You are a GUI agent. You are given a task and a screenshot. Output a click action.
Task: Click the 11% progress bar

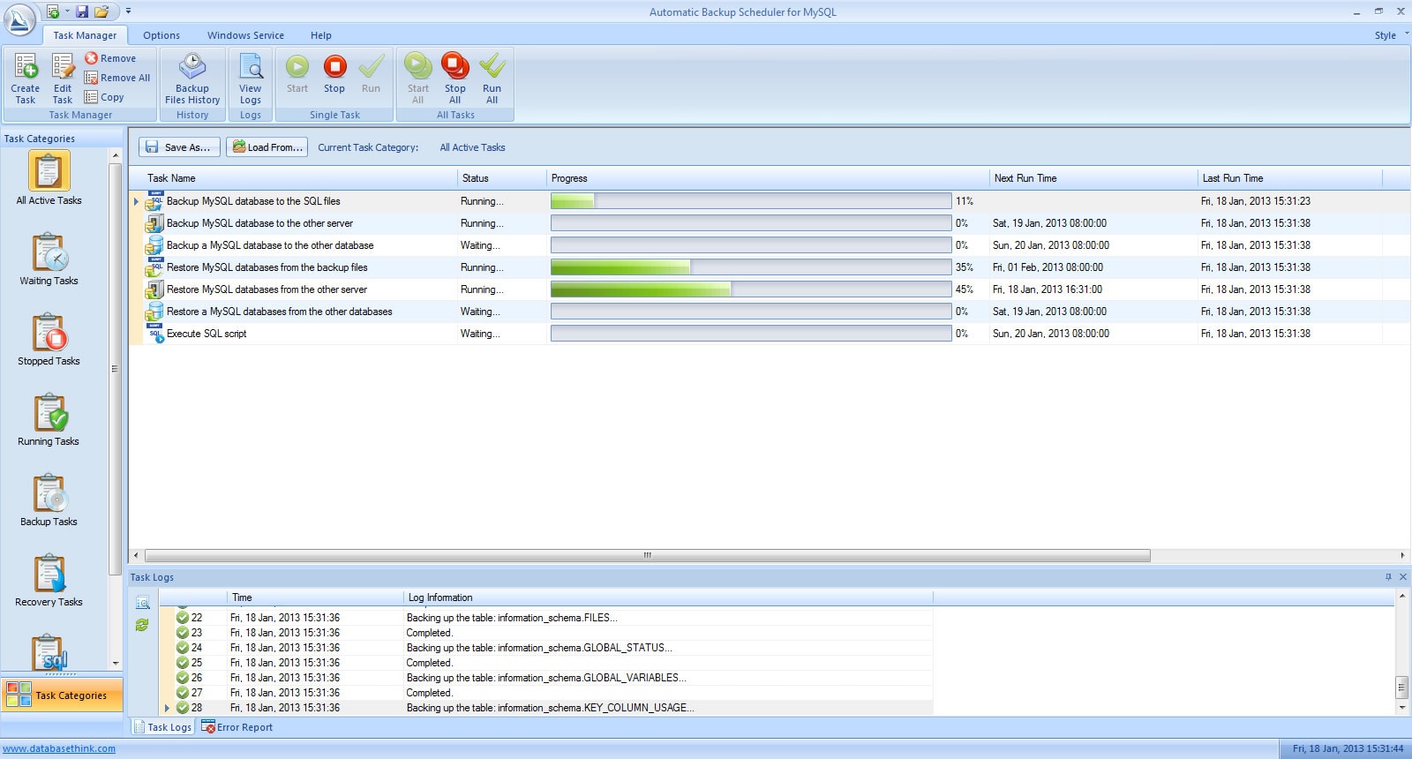[x=751, y=201]
